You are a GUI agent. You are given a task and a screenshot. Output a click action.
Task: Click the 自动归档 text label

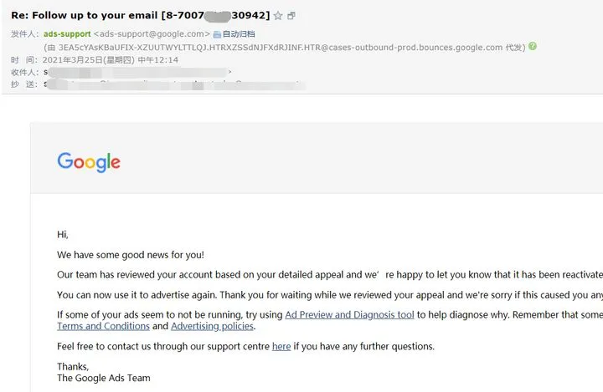pos(239,33)
